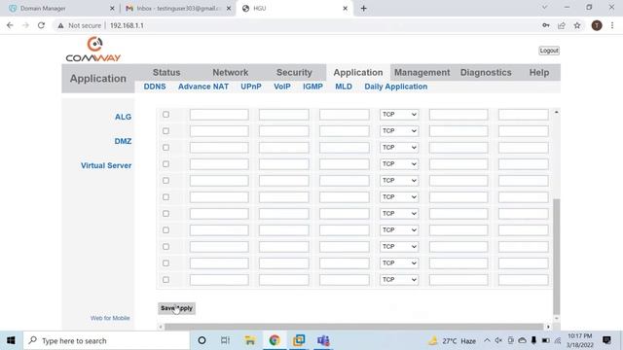Viewport: 623px width, 350px height.
Task: Open Chrome's three-dot menu
Action: click(x=612, y=25)
